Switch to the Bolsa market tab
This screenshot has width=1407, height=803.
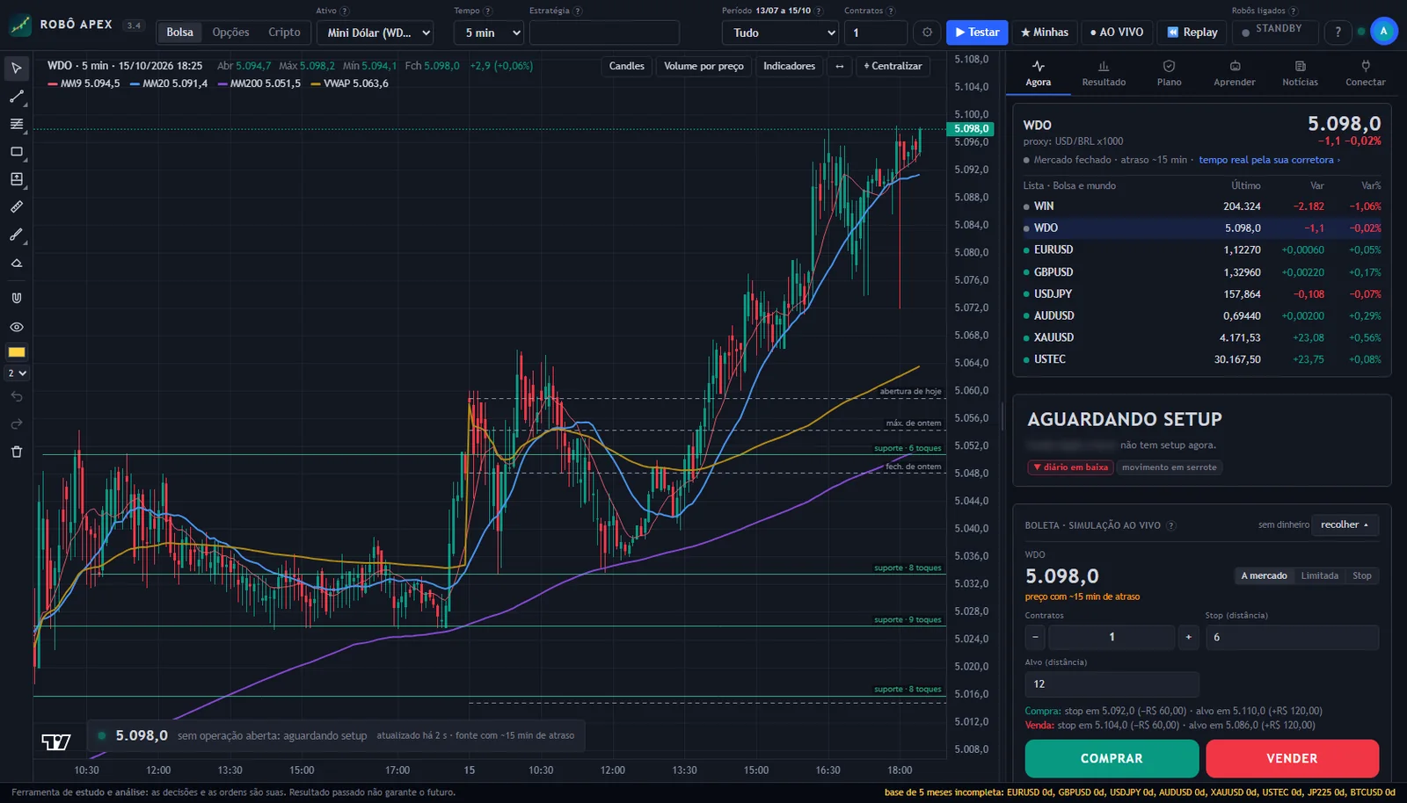click(179, 33)
